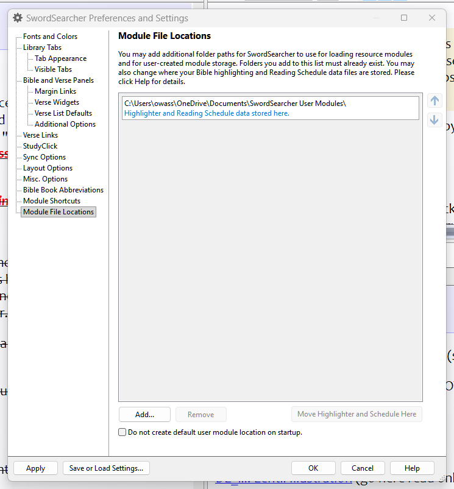Click 'Highlighter and Reading Schedule data stored here' text
This screenshot has width=454, height=489.
tap(207, 113)
